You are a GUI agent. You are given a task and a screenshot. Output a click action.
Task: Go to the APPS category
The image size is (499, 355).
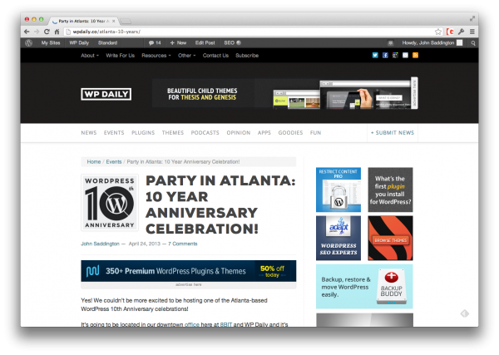(264, 133)
